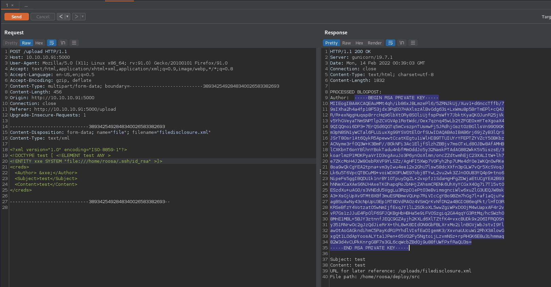This screenshot has height=287, width=551.
Task: Click the panel splitter handle between Request and Response
Action: [x=320, y=172]
